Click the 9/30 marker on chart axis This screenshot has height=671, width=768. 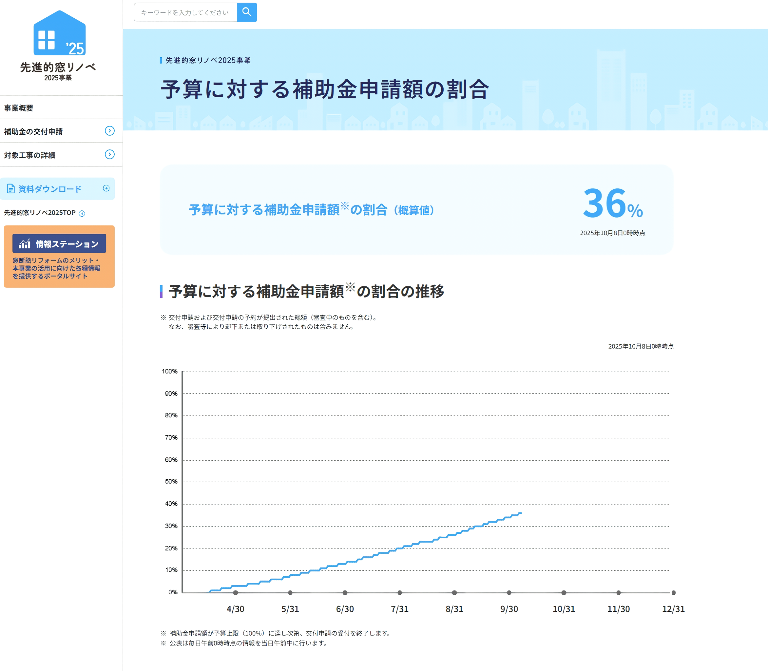coord(509,593)
